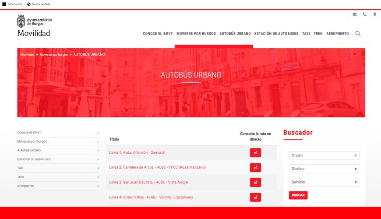Image resolution: width=381 pixels, height=219 pixels.
Task: Open the Origen dropdown
Action: 324,155
